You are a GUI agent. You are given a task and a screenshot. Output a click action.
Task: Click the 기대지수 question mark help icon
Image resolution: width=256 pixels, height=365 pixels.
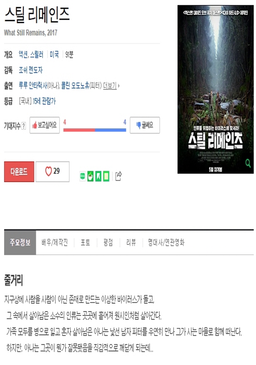[24, 126]
